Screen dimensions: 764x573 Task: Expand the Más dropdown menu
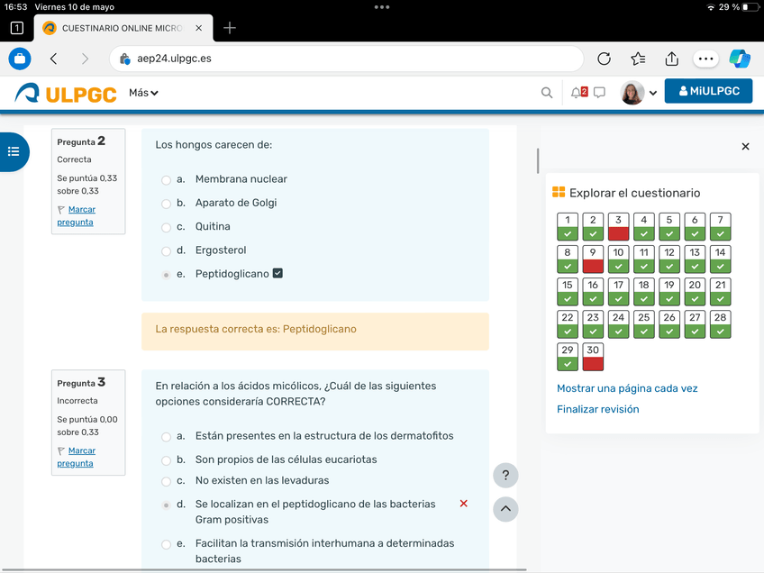tap(143, 93)
